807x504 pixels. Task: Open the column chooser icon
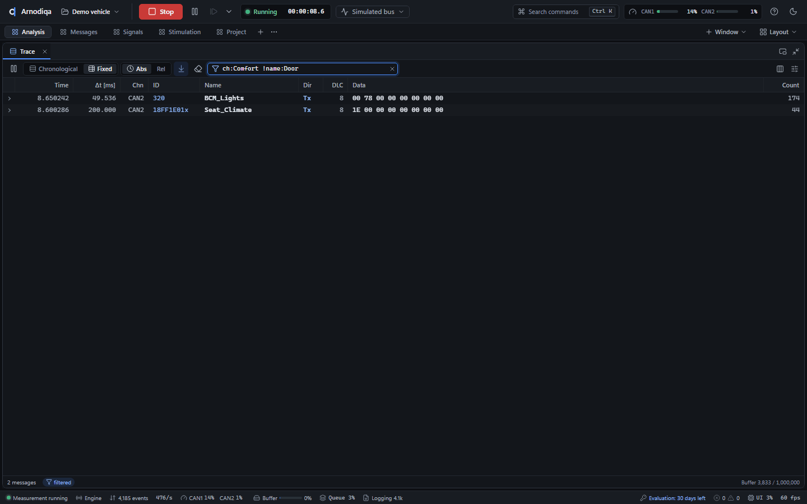(780, 69)
